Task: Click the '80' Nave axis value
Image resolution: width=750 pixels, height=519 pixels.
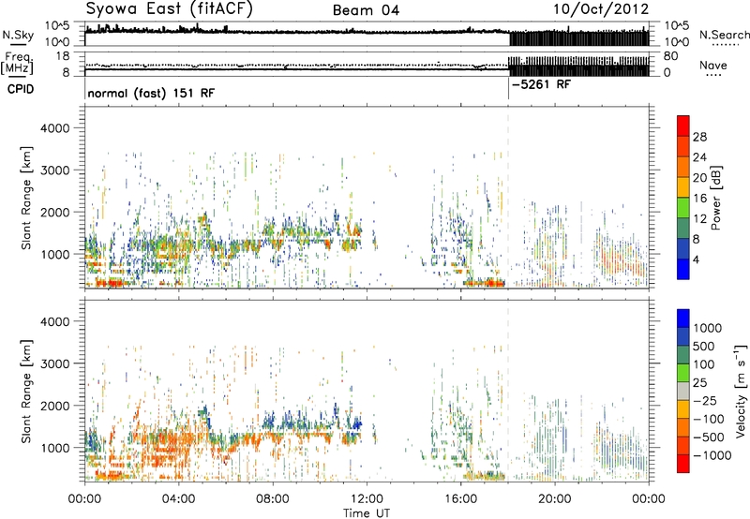Action: [x=670, y=56]
